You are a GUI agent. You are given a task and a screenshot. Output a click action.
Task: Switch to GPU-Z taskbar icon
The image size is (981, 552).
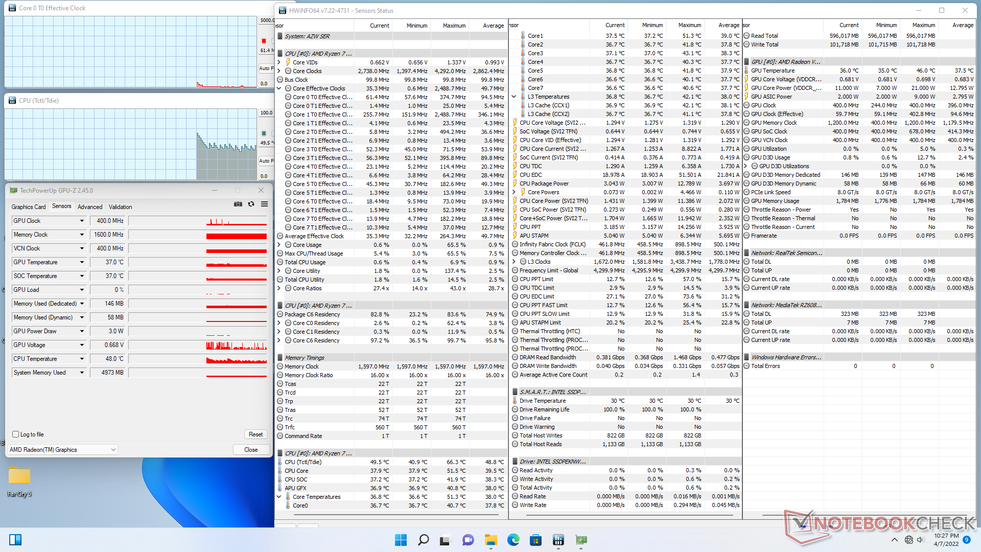click(580, 540)
